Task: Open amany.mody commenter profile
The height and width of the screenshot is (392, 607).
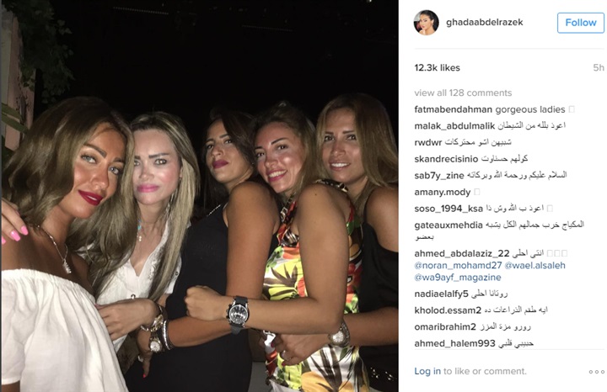Action: coord(442,192)
